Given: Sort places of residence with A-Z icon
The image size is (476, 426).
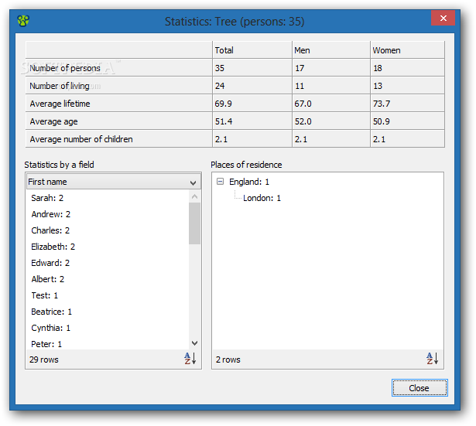Looking at the screenshot, I should tap(433, 359).
